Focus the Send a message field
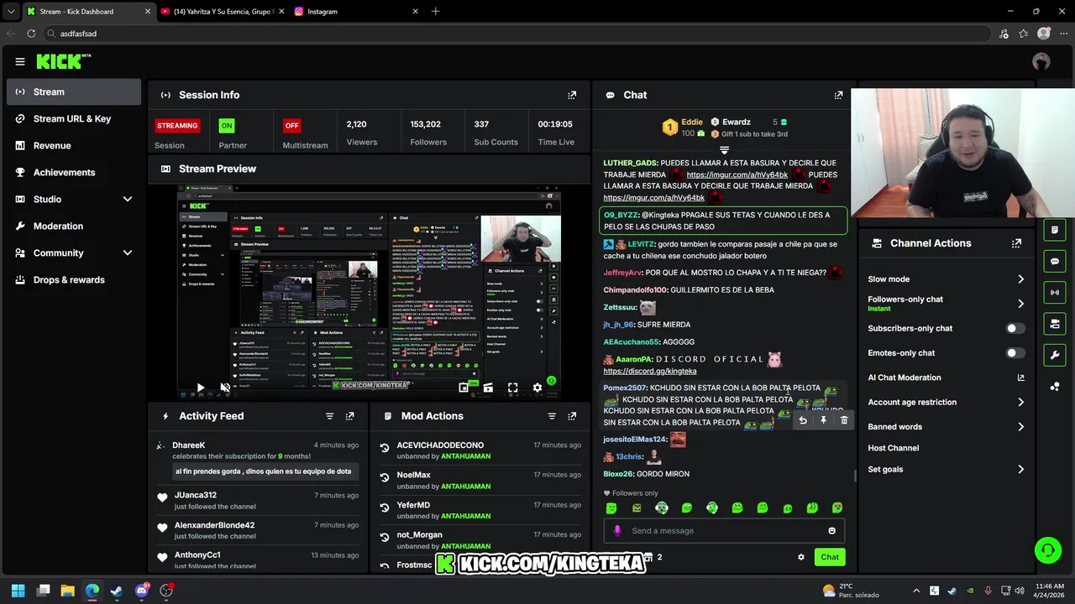 coord(724,531)
